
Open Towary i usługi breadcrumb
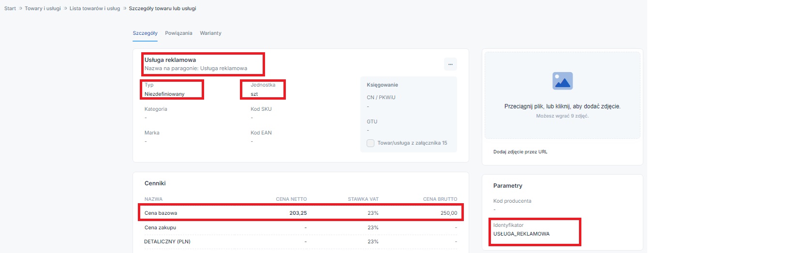click(x=43, y=8)
